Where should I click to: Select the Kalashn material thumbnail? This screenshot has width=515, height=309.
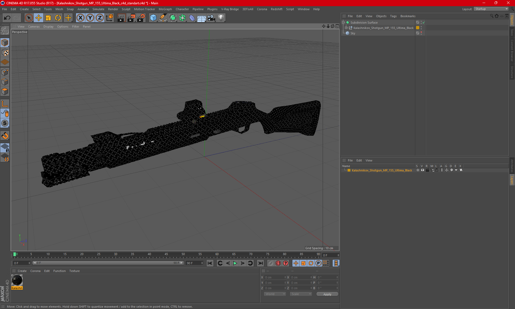tap(17, 281)
